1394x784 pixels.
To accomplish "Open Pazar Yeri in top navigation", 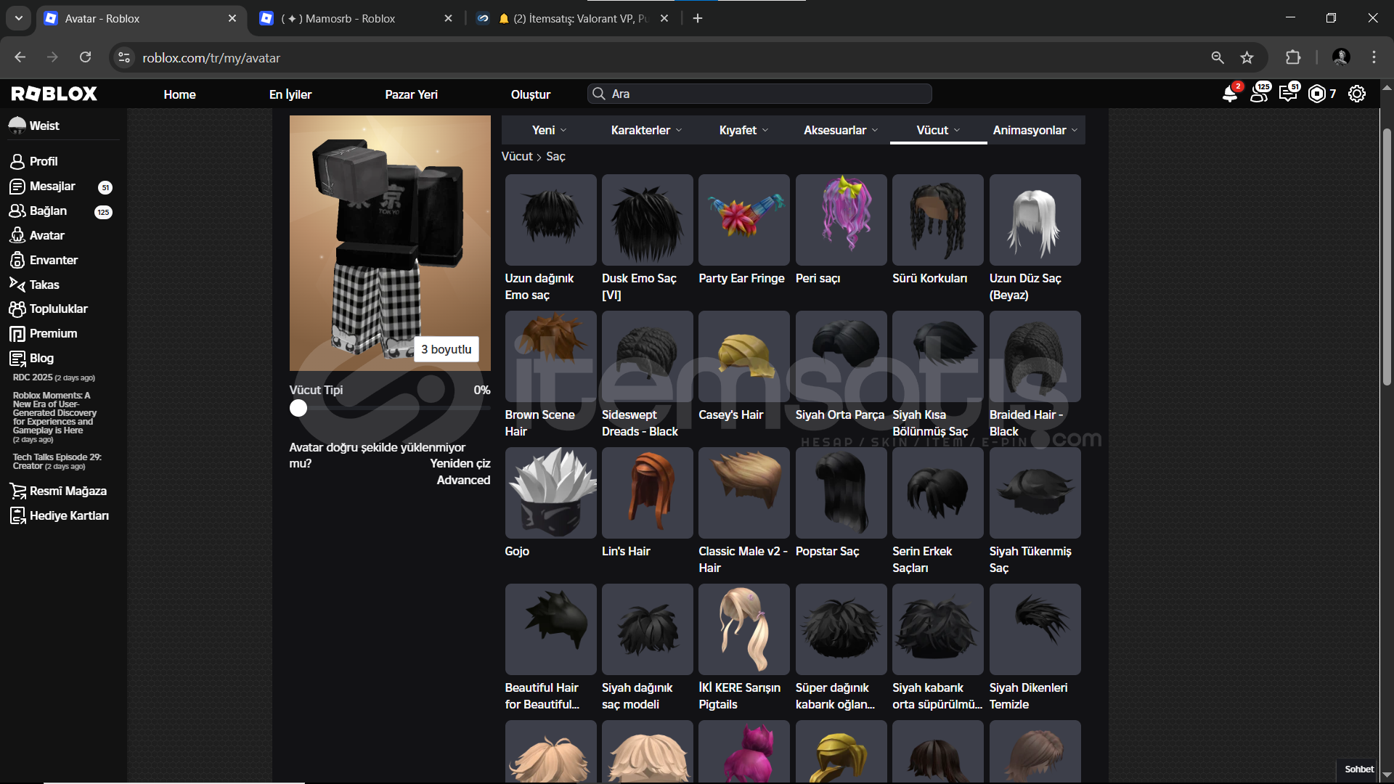I will tap(411, 94).
